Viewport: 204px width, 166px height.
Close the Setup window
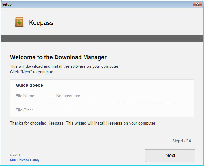point(197,4)
